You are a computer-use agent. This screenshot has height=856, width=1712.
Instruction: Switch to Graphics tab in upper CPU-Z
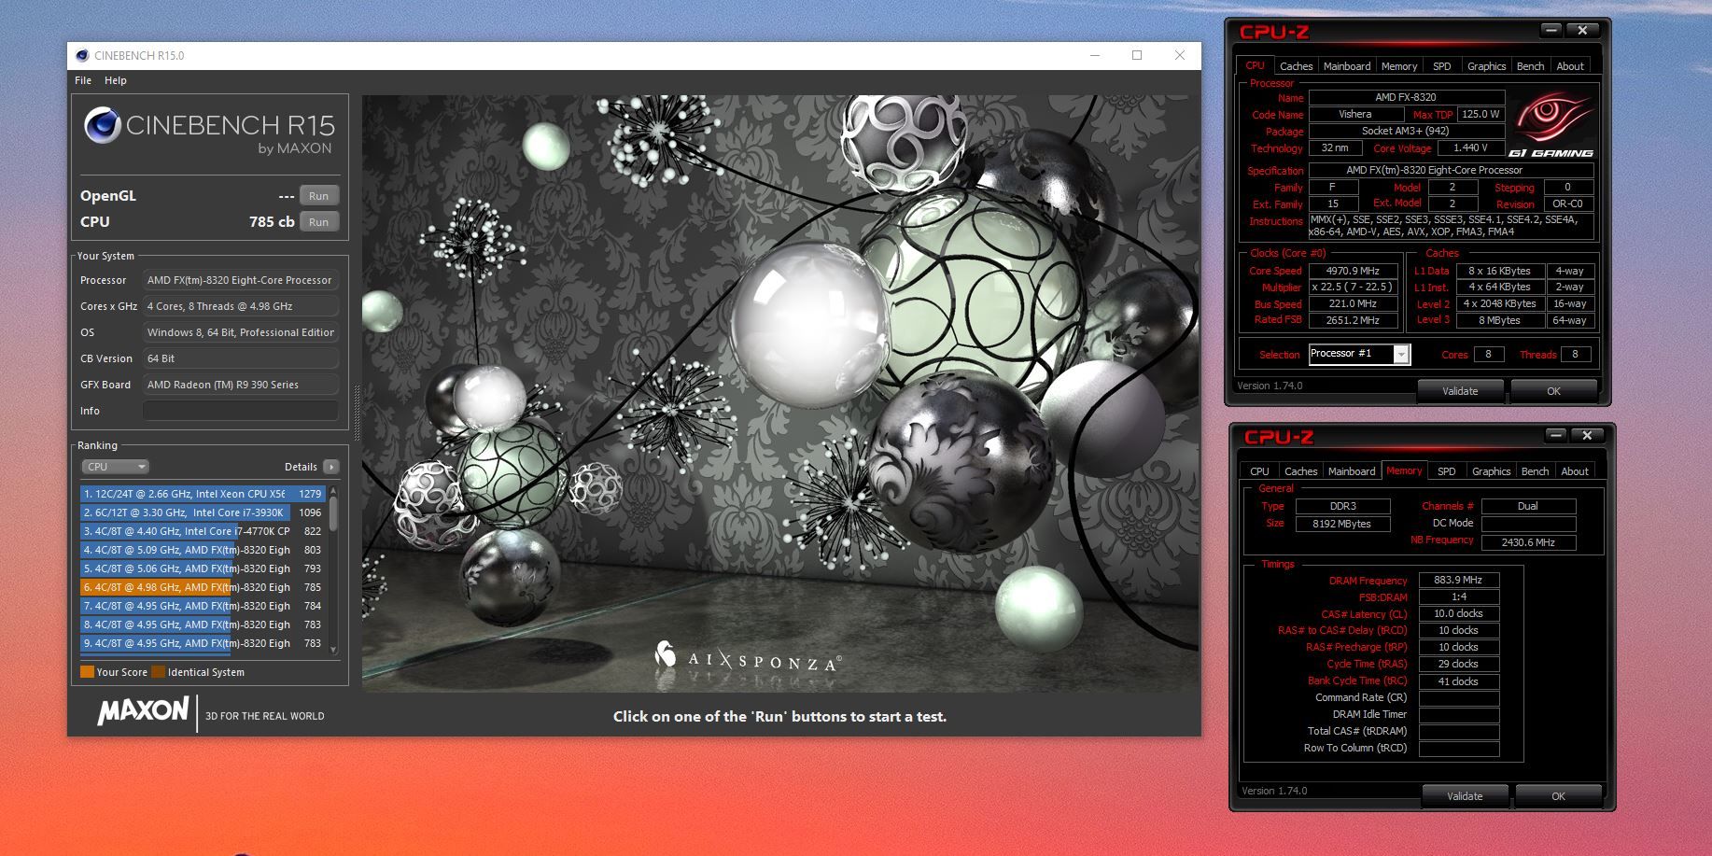click(1486, 66)
